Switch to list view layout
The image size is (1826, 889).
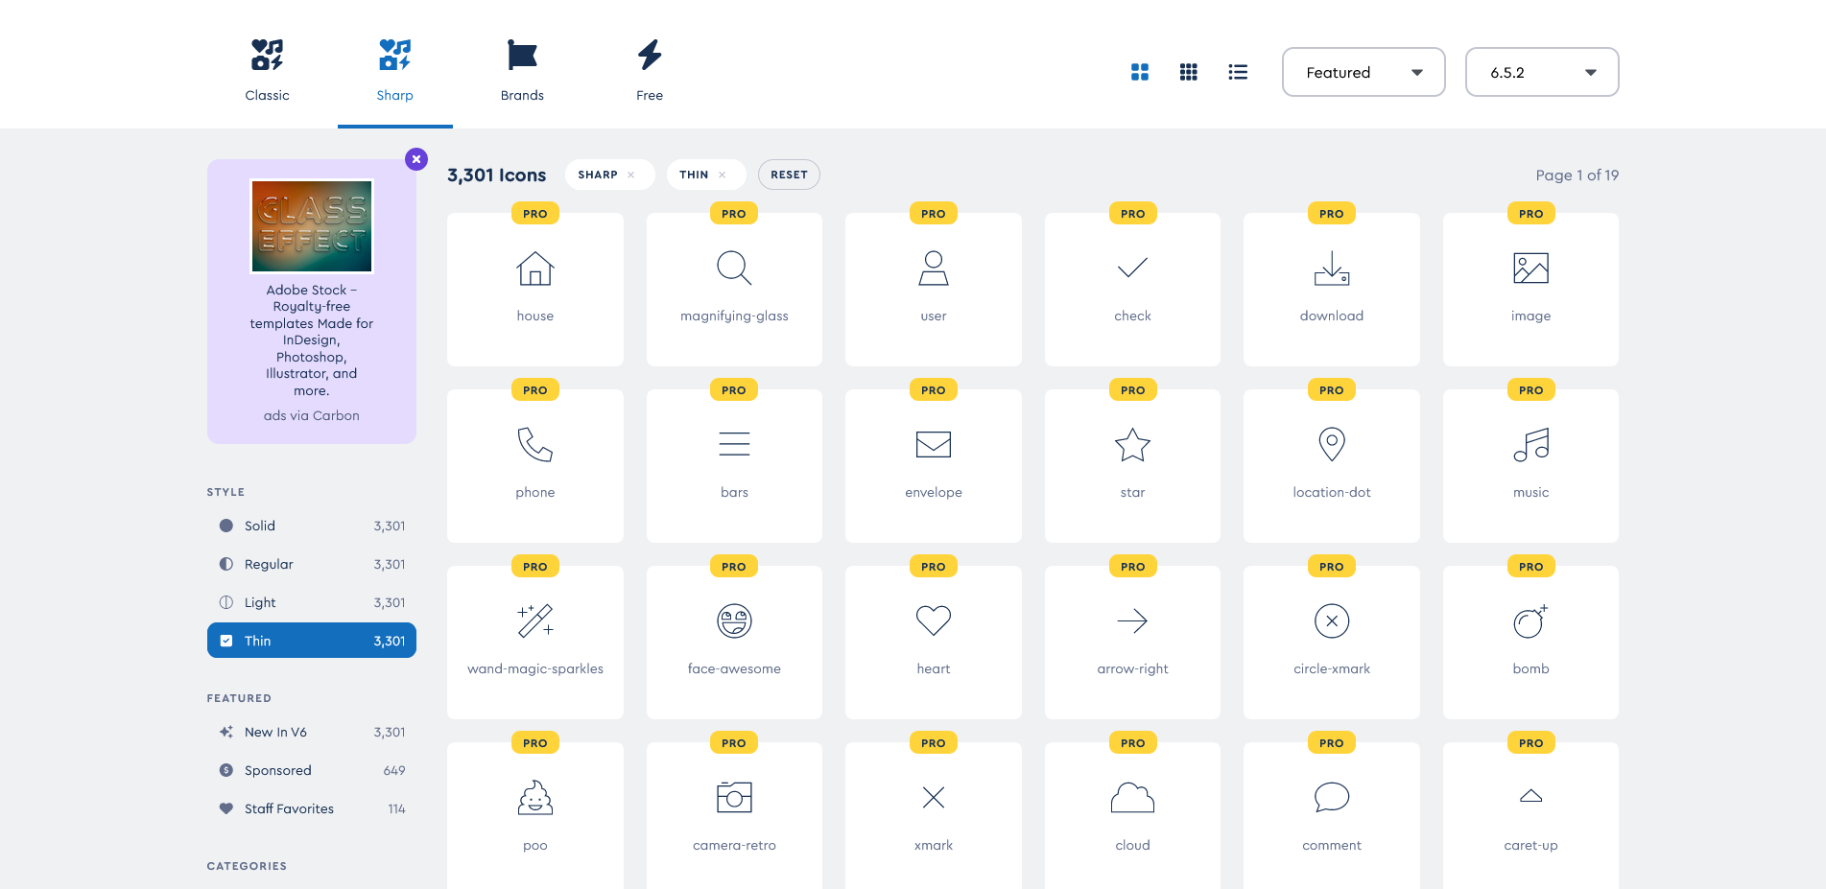pyautogui.click(x=1238, y=72)
